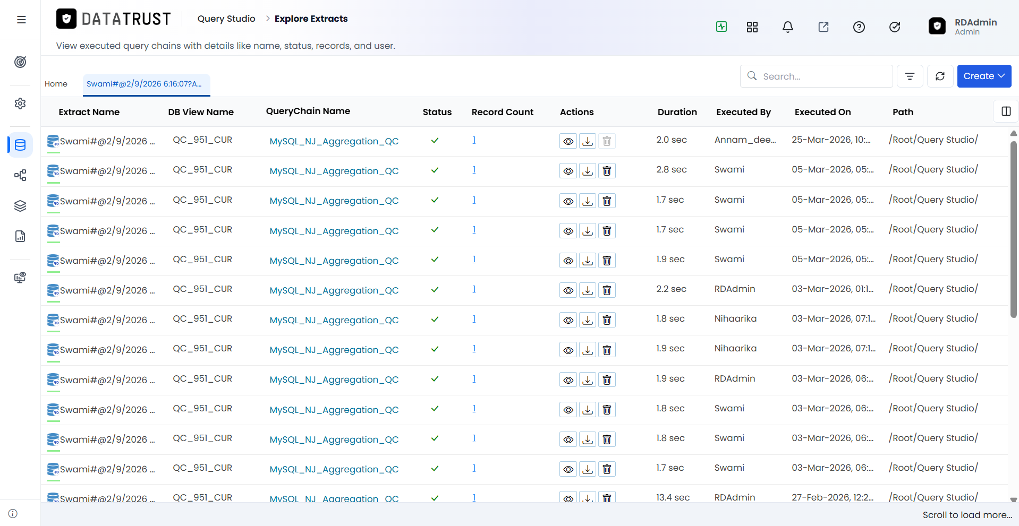
Task: Click the scrollbar up arrow
Action: pyautogui.click(x=1013, y=133)
